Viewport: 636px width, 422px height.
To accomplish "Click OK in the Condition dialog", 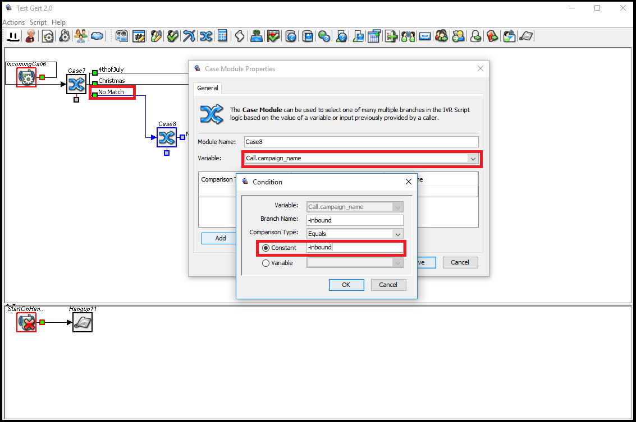I will [346, 285].
